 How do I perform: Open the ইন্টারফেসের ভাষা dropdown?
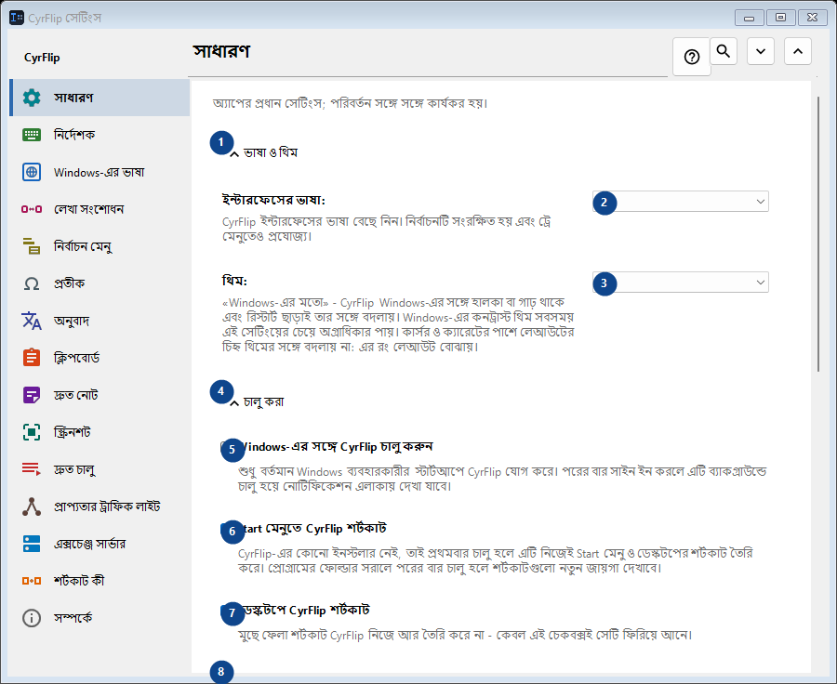click(x=681, y=201)
